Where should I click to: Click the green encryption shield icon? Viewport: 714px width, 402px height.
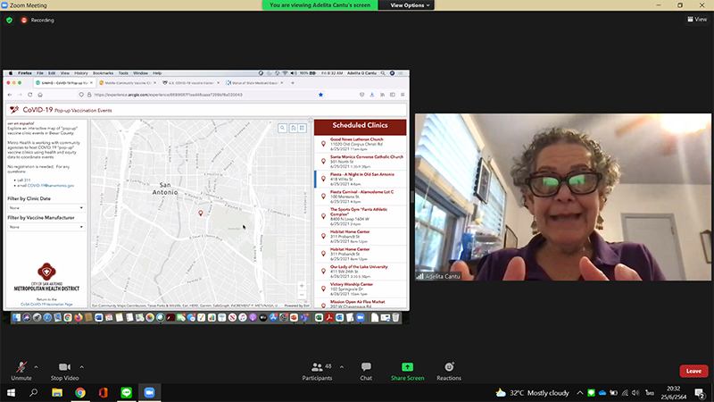click(x=9, y=20)
